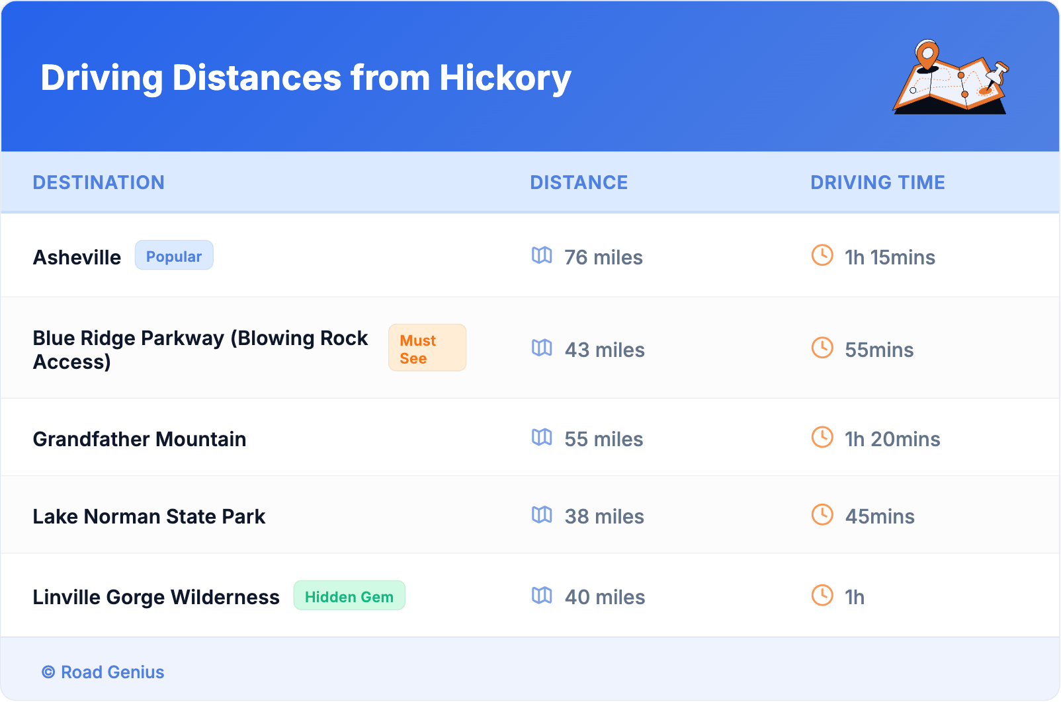
Task: Click the map icon beside 55 miles
Action: point(542,438)
